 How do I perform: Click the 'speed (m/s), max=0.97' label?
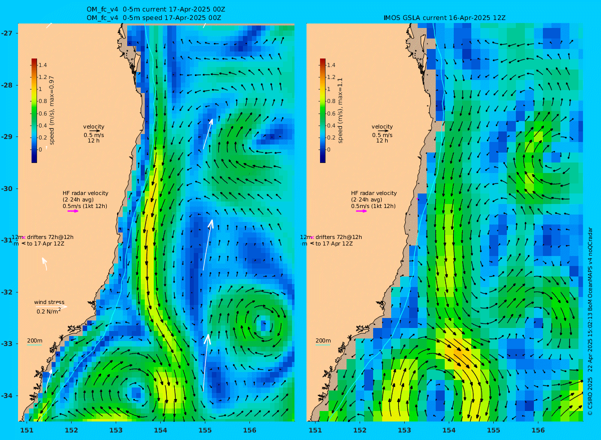(52, 110)
